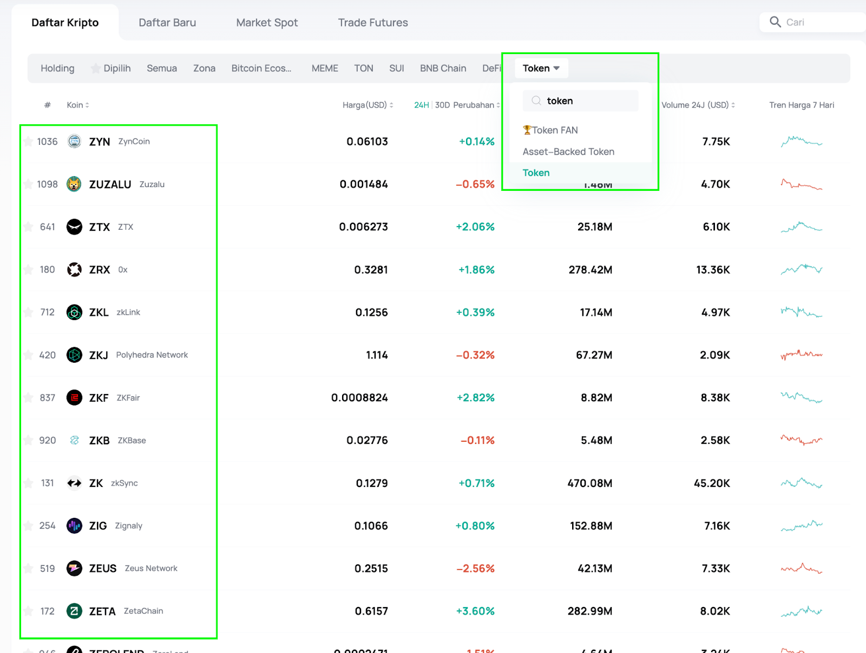Image resolution: width=866 pixels, height=653 pixels.
Task: Click ZK volume value 45.20K
Action: [x=712, y=483]
